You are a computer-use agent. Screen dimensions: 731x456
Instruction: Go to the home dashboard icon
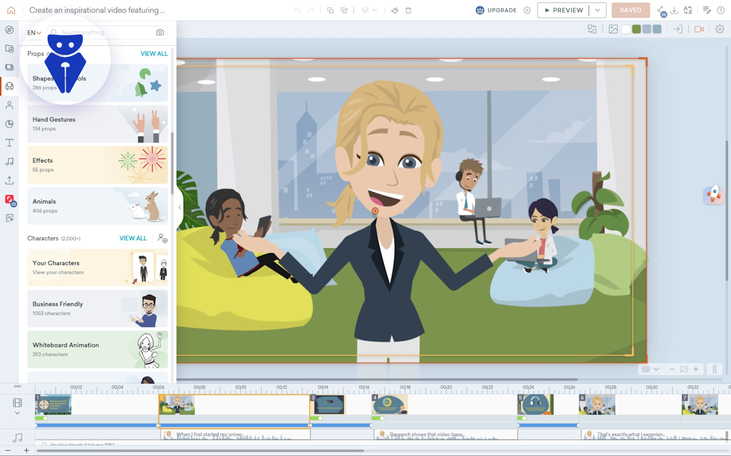point(11,10)
